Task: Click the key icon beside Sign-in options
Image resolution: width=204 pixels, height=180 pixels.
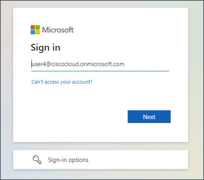Action: click(37, 159)
